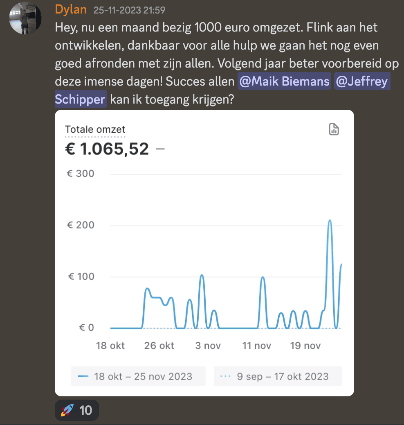Click the Totale omzet label

coord(95,129)
